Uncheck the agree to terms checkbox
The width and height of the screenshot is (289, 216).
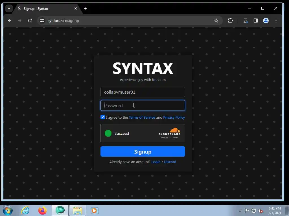(x=103, y=117)
